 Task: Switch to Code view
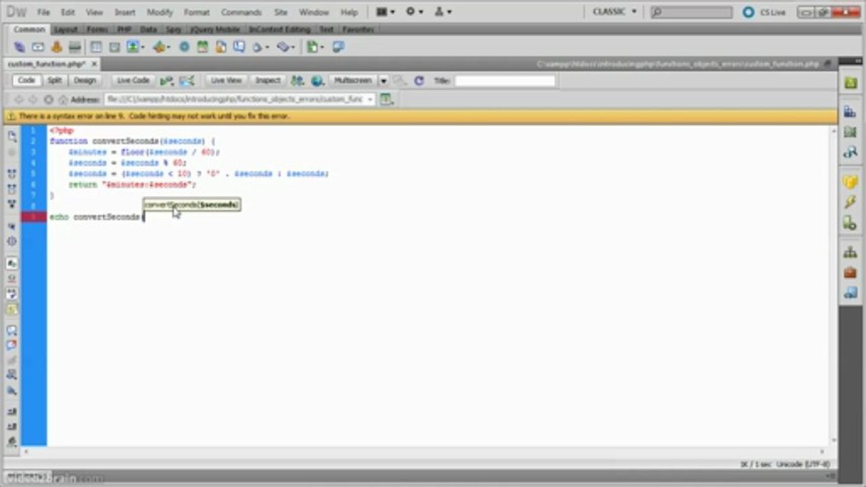(26, 80)
